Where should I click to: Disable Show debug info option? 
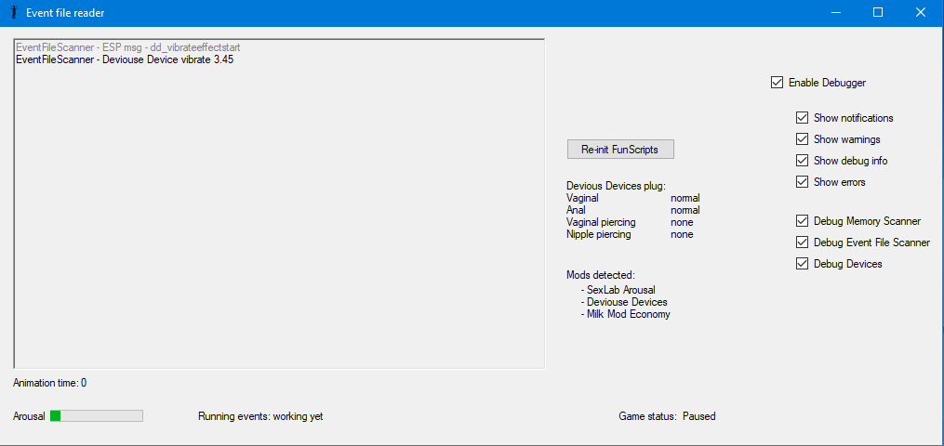coord(802,161)
